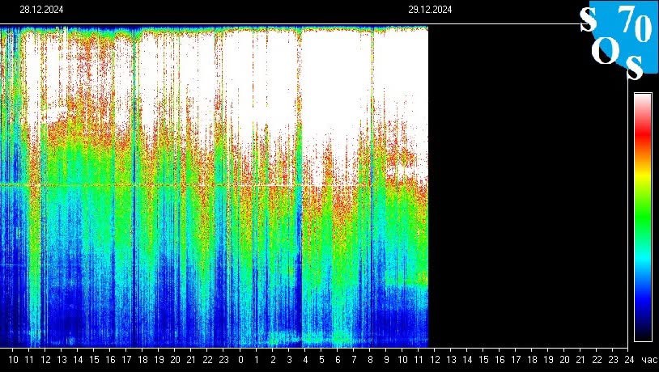
Task: Click hour 6 label on the time axis
Action: 338,359
